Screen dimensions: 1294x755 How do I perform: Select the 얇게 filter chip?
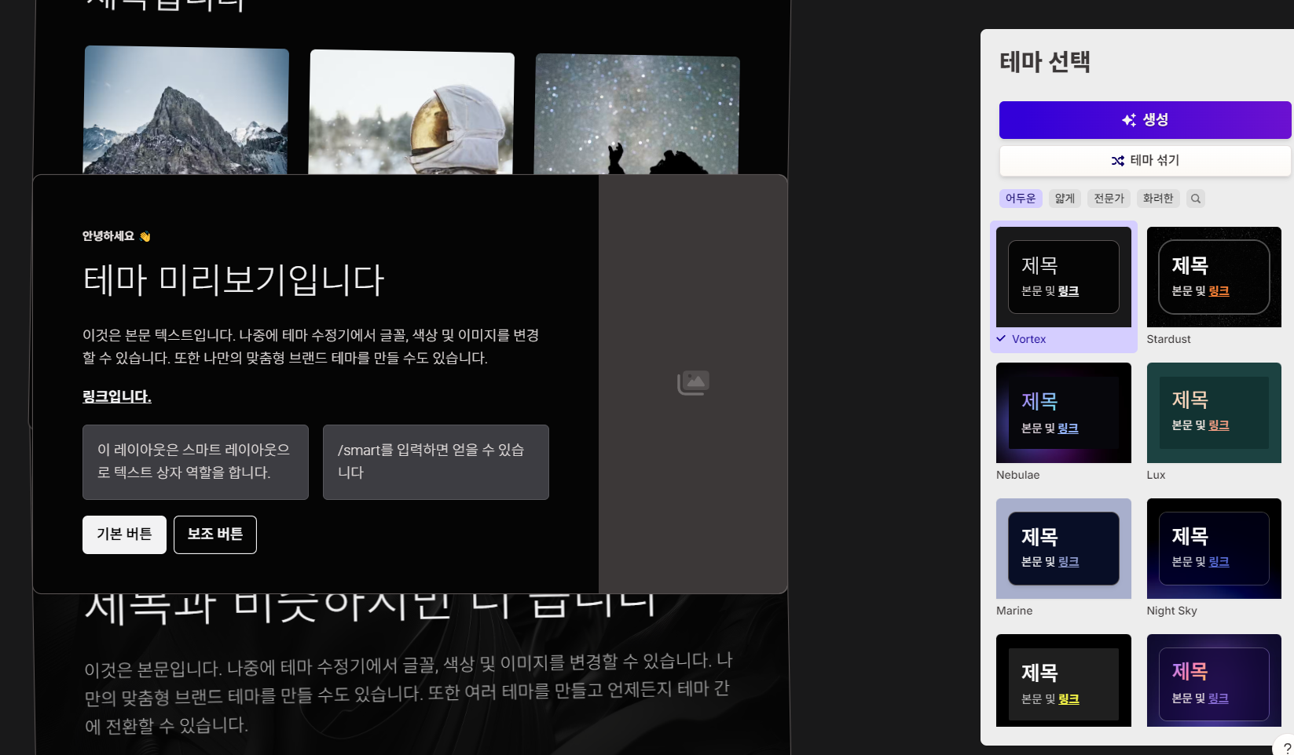click(x=1065, y=199)
